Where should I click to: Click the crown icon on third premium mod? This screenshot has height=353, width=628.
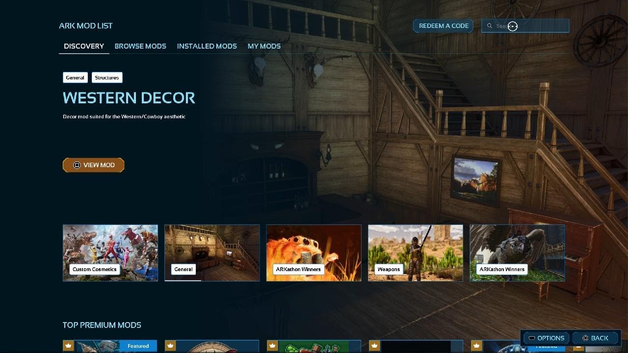coord(272,346)
